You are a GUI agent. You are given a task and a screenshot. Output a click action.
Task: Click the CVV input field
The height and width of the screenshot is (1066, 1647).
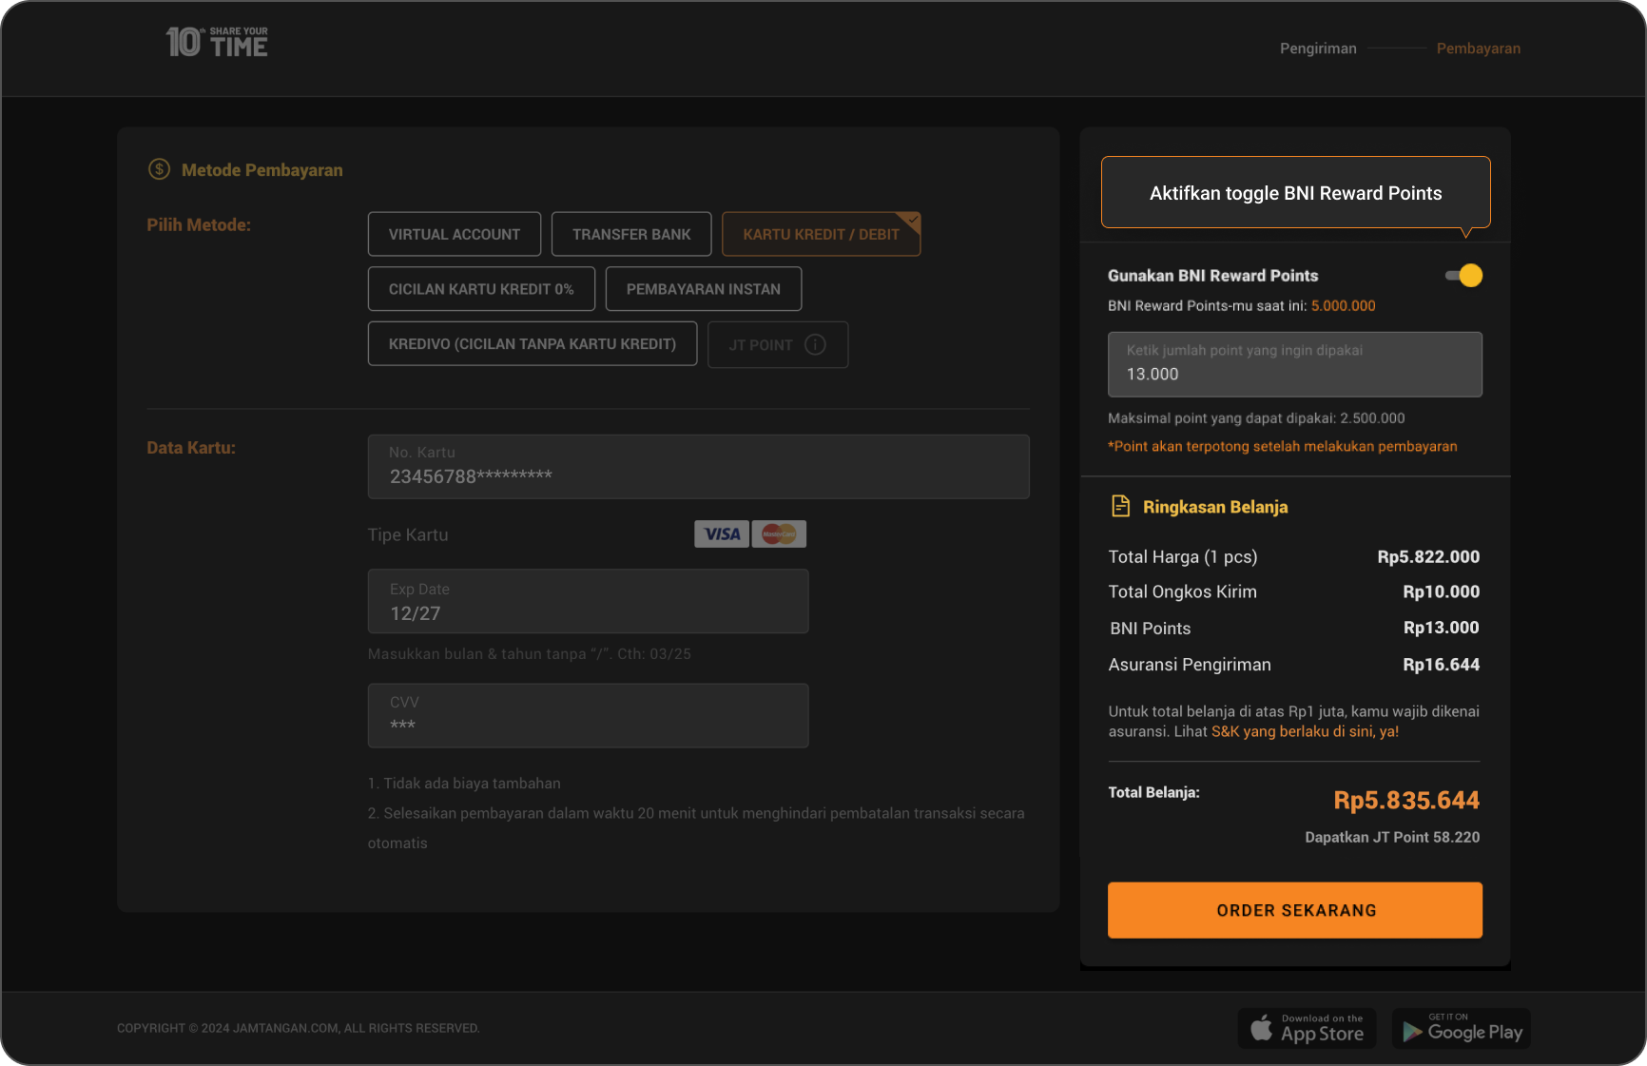pyautogui.click(x=588, y=715)
